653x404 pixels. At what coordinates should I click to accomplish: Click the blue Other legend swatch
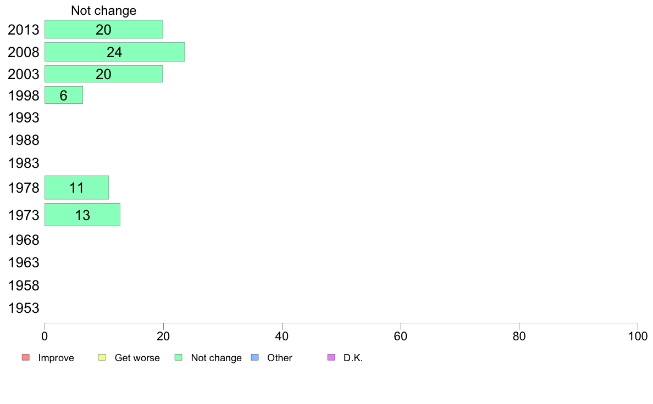(255, 357)
